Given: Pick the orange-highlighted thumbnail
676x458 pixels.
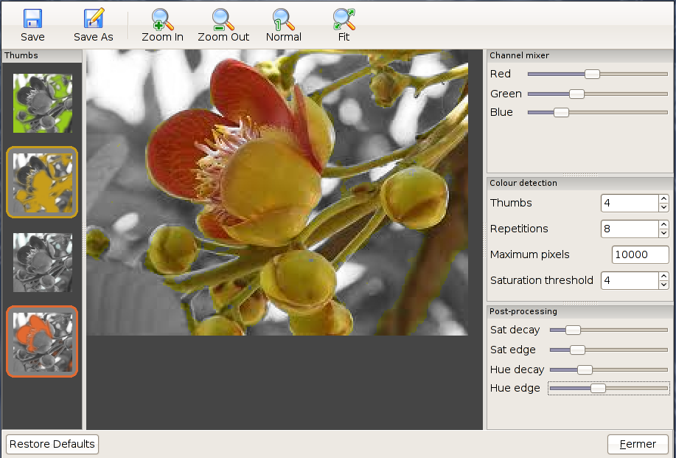Looking at the screenshot, I should (x=42, y=341).
